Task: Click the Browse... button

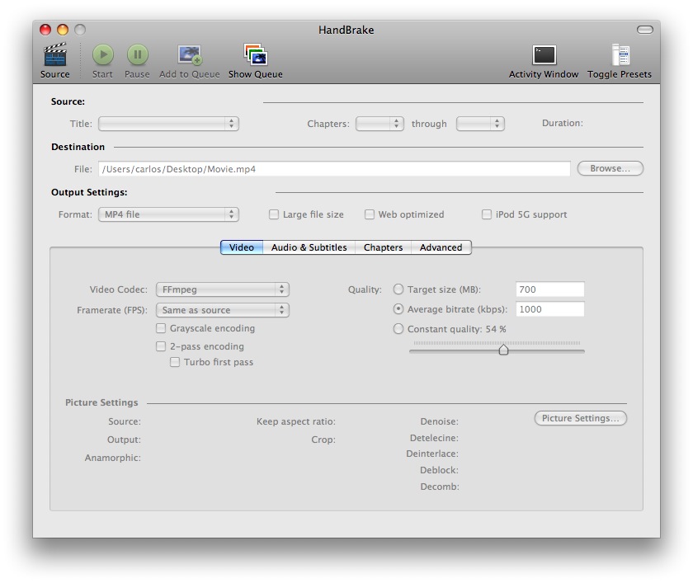Action: [x=610, y=168]
